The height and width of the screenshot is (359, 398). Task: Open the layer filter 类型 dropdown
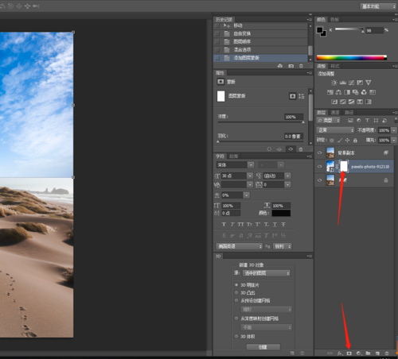point(328,121)
